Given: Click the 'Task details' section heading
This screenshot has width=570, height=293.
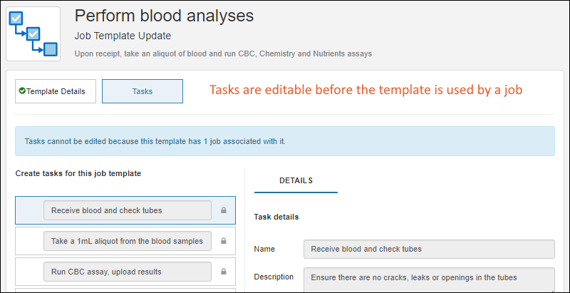Looking at the screenshot, I should point(276,217).
